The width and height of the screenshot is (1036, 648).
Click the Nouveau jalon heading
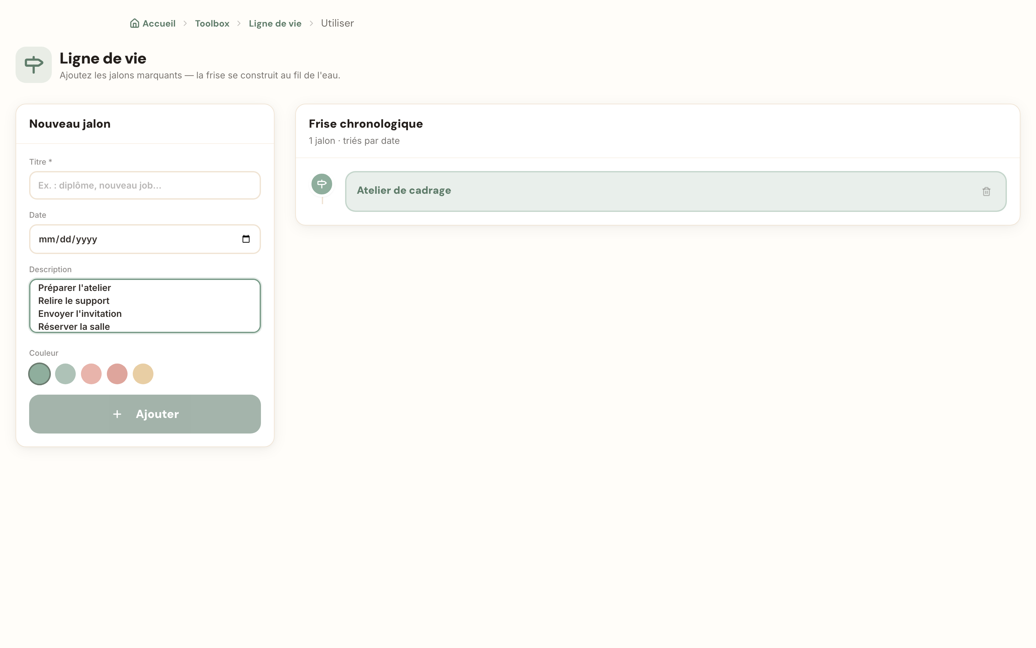click(x=70, y=124)
